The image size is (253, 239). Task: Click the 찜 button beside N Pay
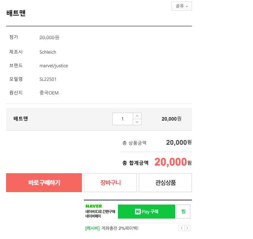tap(183, 211)
